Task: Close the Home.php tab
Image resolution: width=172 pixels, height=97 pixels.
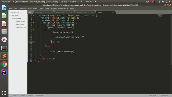Action: (72, 12)
